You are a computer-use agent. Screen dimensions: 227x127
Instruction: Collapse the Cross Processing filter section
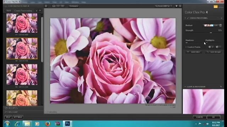pyautogui.click(x=185, y=18)
